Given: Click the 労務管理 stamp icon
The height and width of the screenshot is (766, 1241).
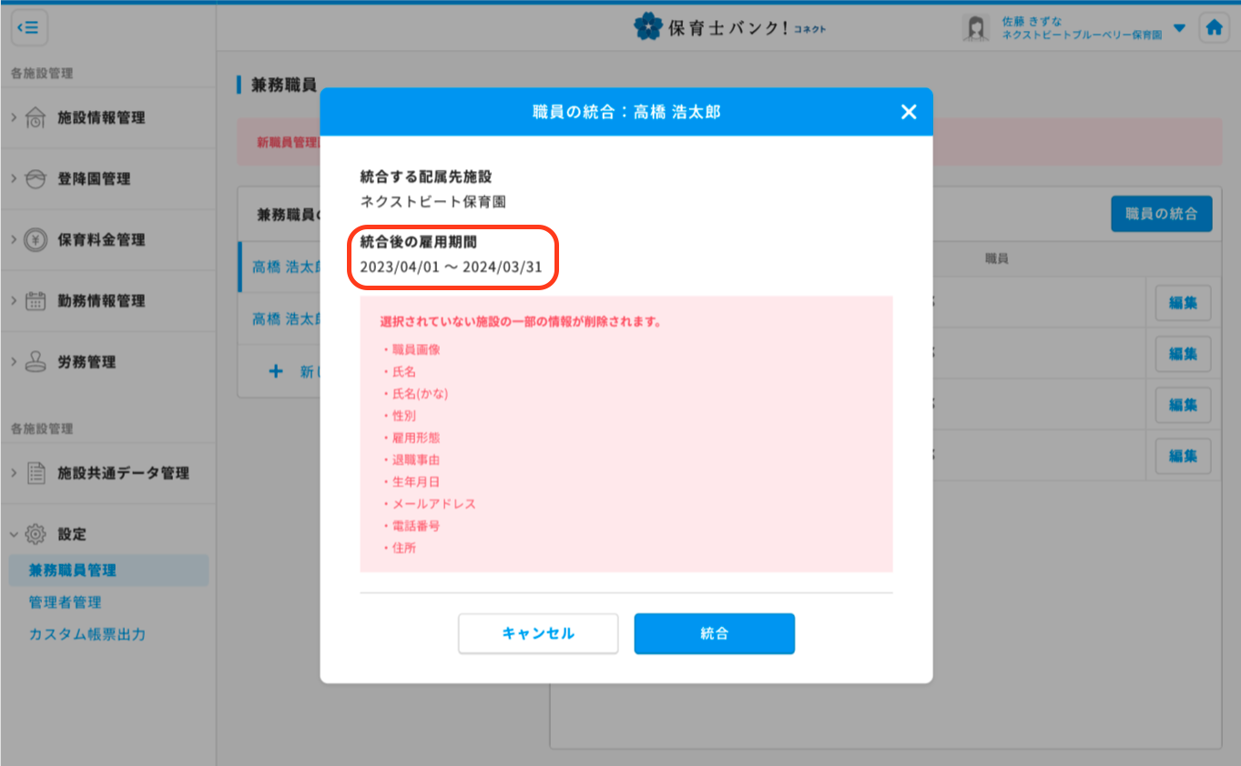Looking at the screenshot, I should coord(36,362).
